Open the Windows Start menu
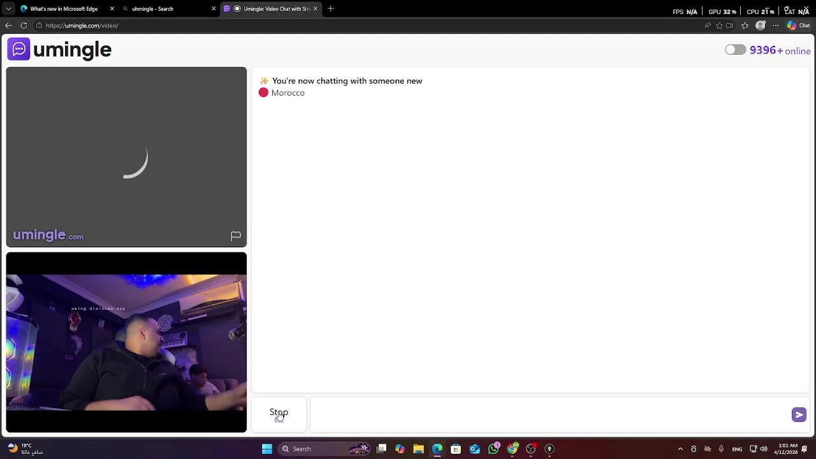Image resolution: width=816 pixels, height=459 pixels. [x=267, y=449]
